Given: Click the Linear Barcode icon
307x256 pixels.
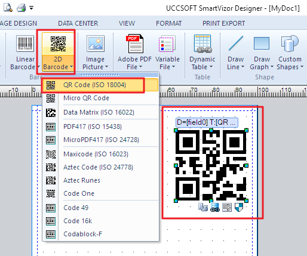Looking at the screenshot, I should 25,44.
